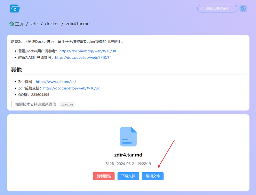256x195 pixels.
Task: Click the search magnifier icon
Action: [202, 9]
